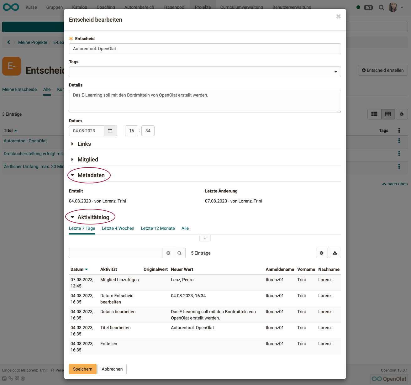This screenshot has height=385, width=411.
Task: Open the Tags dropdown
Action: [x=335, y=72]
